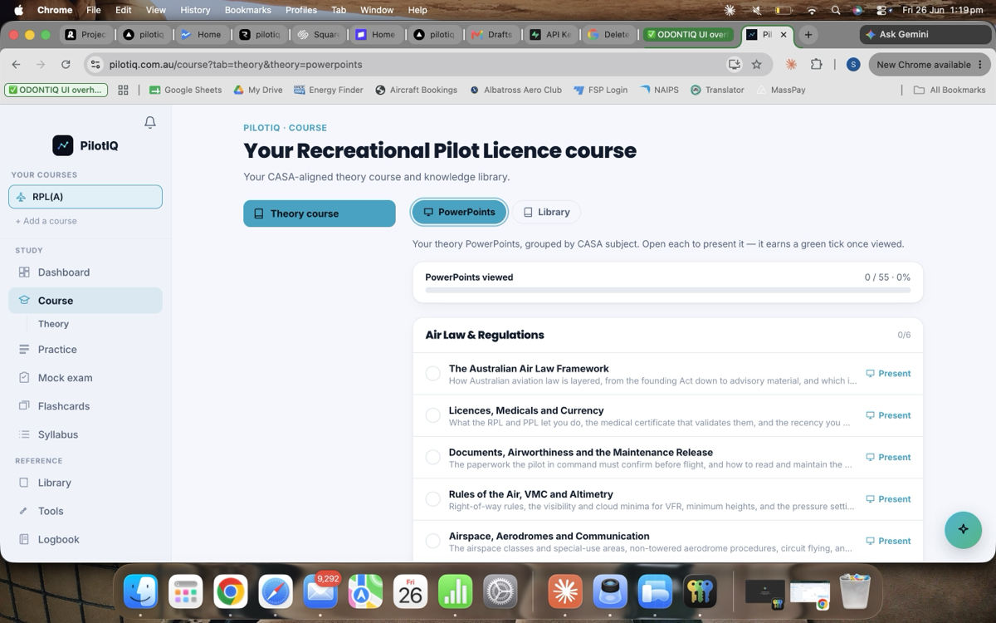Present Airspace, Aerodromes and Communication
This screenshot has width=996, height=623.
888,541
